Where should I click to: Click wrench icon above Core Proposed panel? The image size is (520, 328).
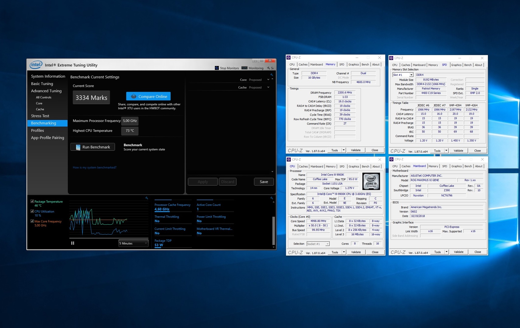272,74
